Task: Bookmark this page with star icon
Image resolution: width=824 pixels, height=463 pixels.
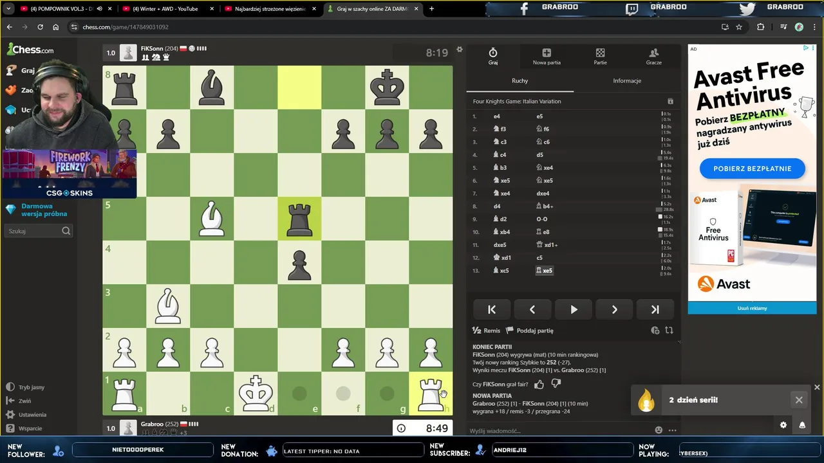Action: coord(739,27)
